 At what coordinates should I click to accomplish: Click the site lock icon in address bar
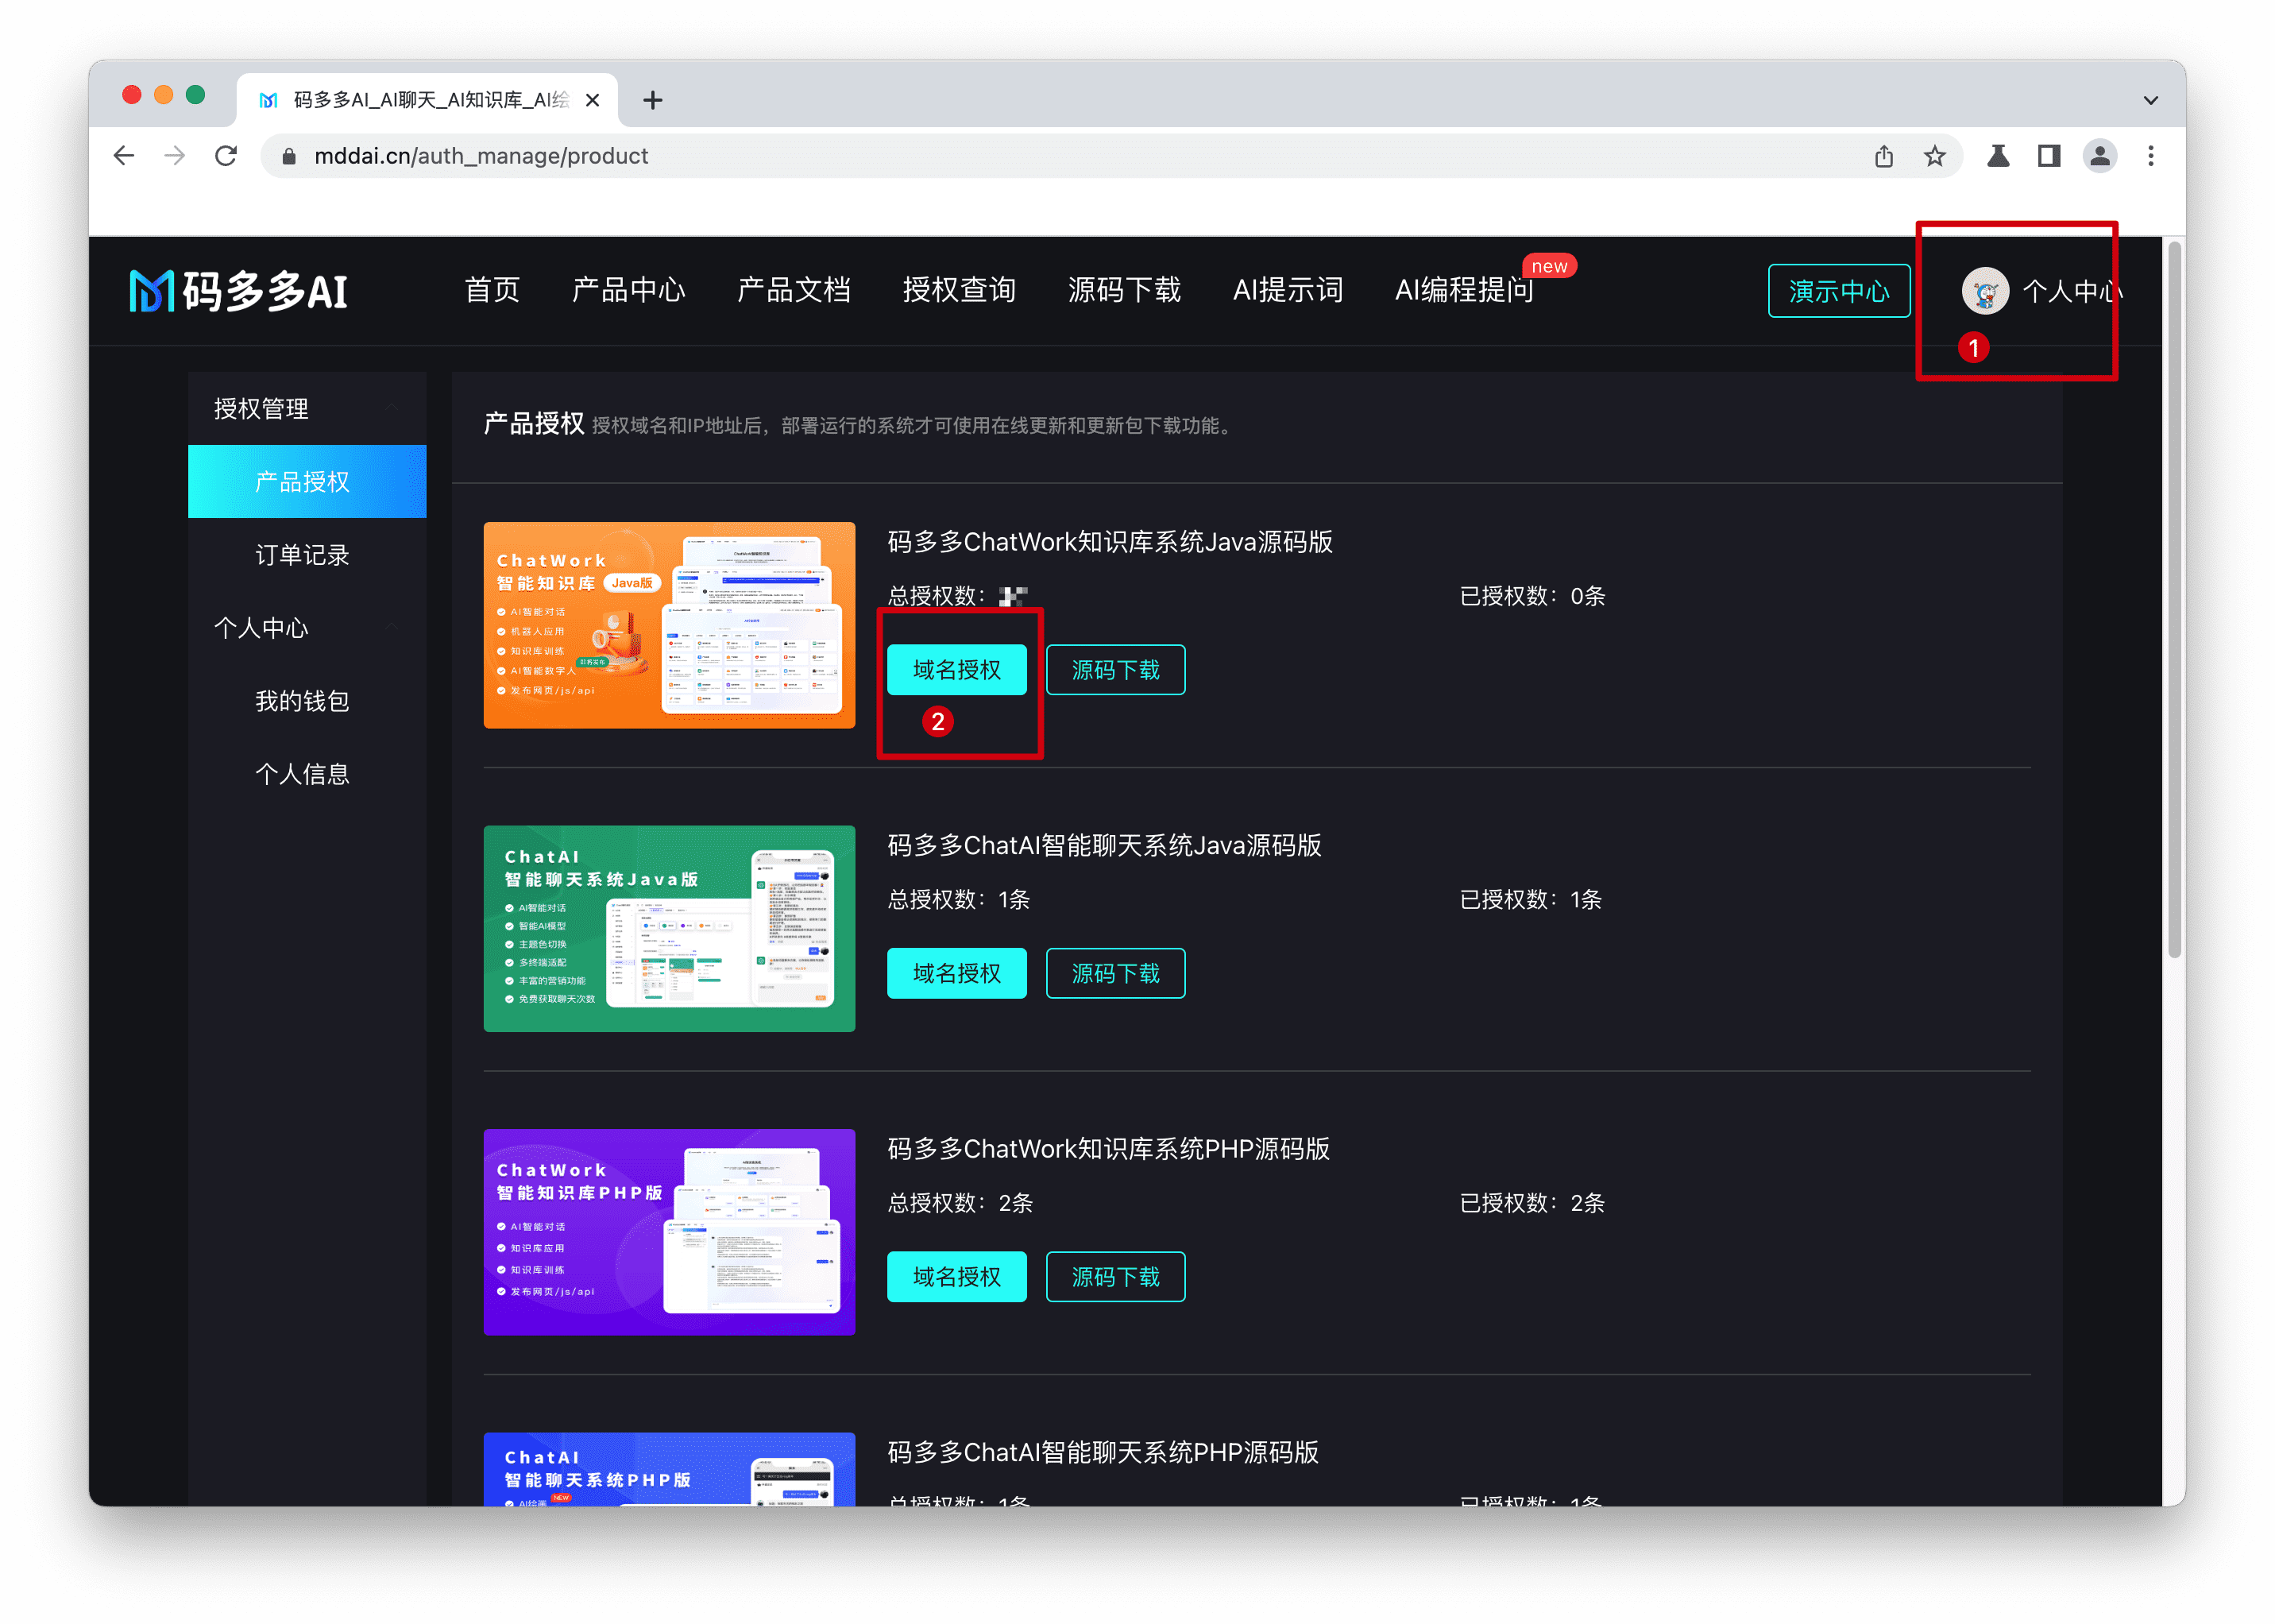pos(289,157)
